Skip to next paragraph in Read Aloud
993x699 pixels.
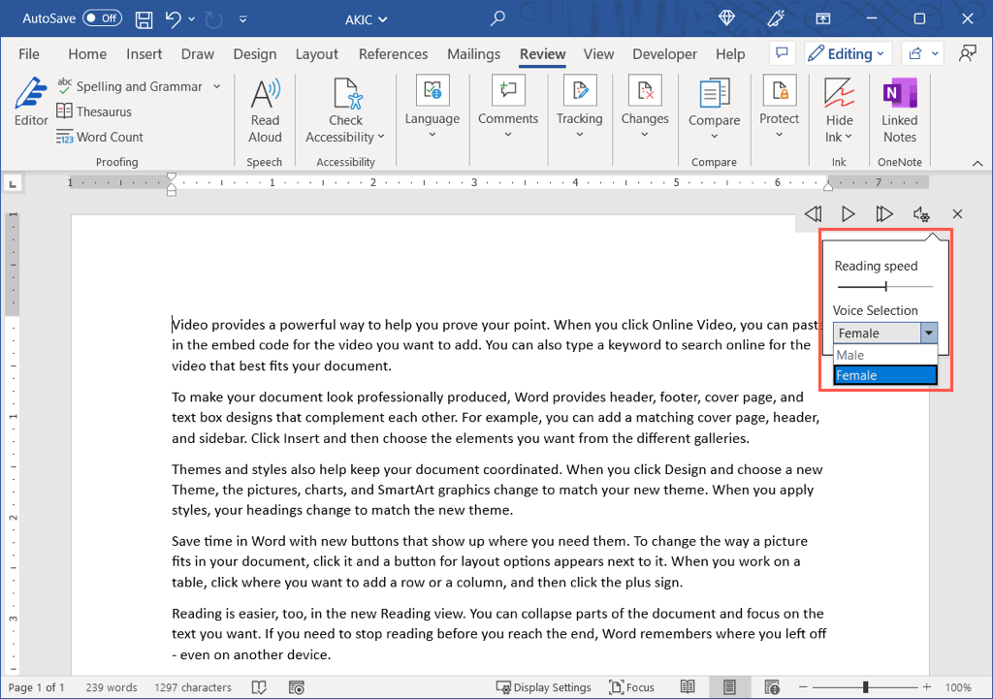[x=883, y=214]
